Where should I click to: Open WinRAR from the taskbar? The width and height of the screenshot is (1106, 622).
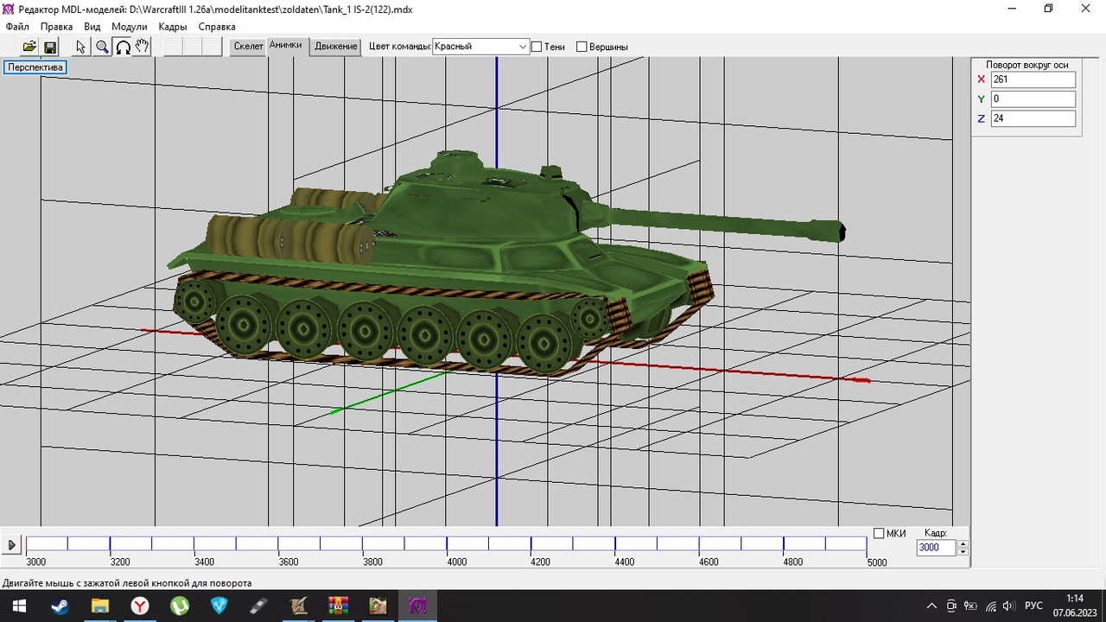pyautogui.click(x=338, y=606)
